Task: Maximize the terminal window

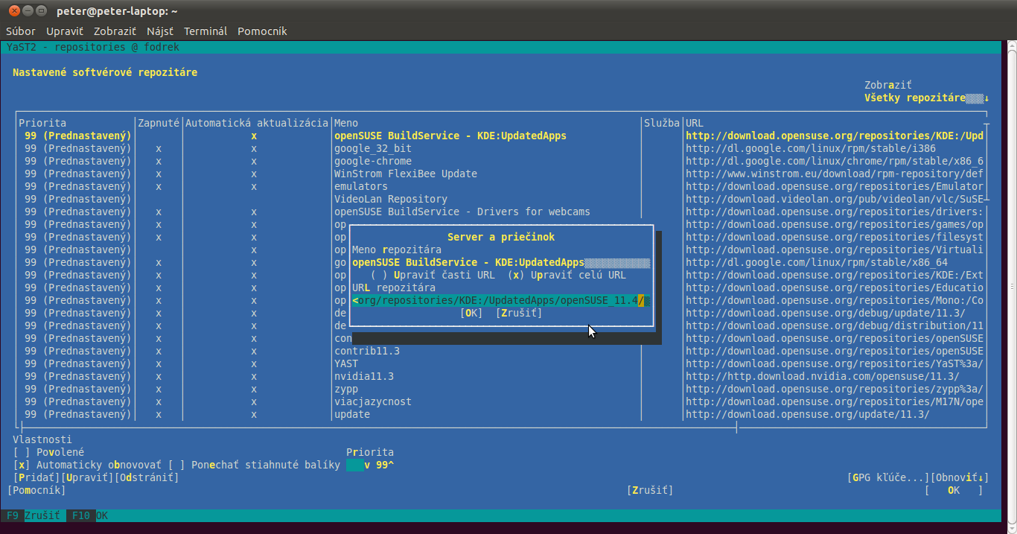Action: click(x=41, y=11)
